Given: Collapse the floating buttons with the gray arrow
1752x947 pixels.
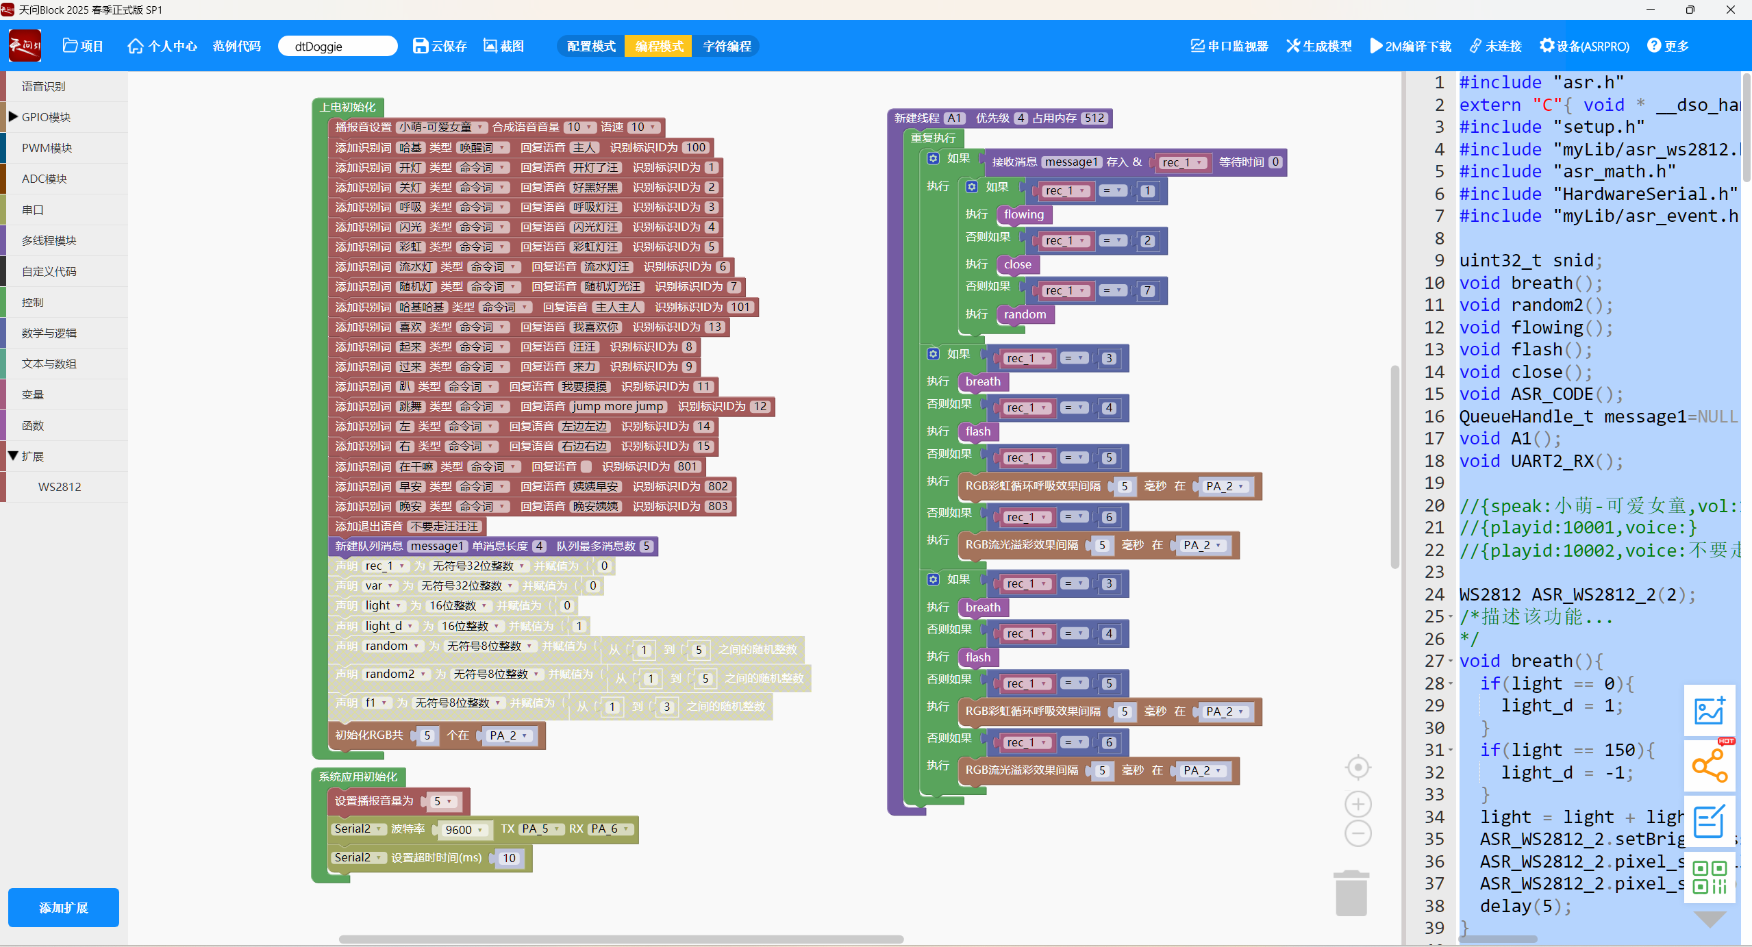Looking at the screenshot, I should pyautogui.click(x=1710, y=919).
